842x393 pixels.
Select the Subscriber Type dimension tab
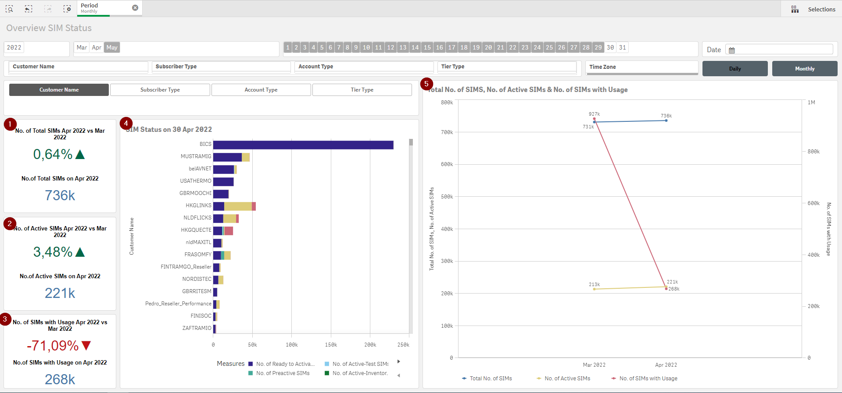coord(160,90)
